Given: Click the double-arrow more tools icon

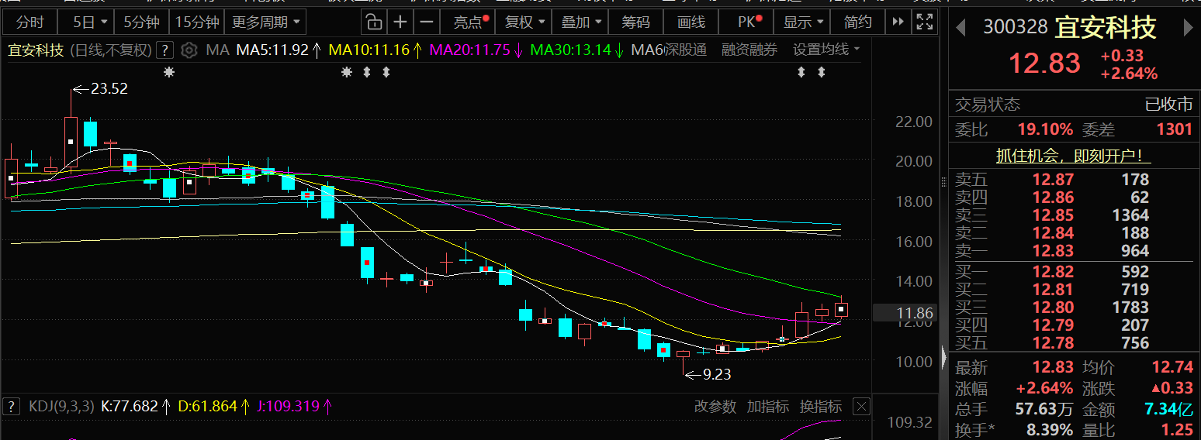Looking at the screenshot, I should point(898,22).
